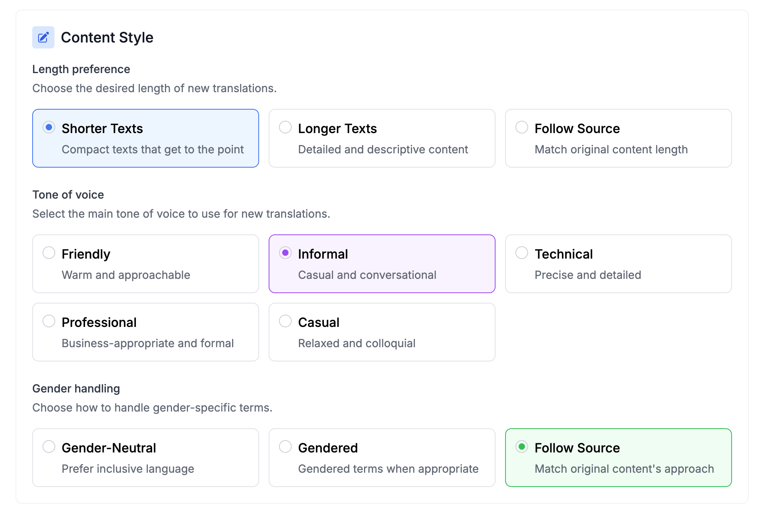Image resolution: width=763 pixels, height=518 pixels.
Task: Click the 'Precise and detailed' description
Action: point(588,275)
